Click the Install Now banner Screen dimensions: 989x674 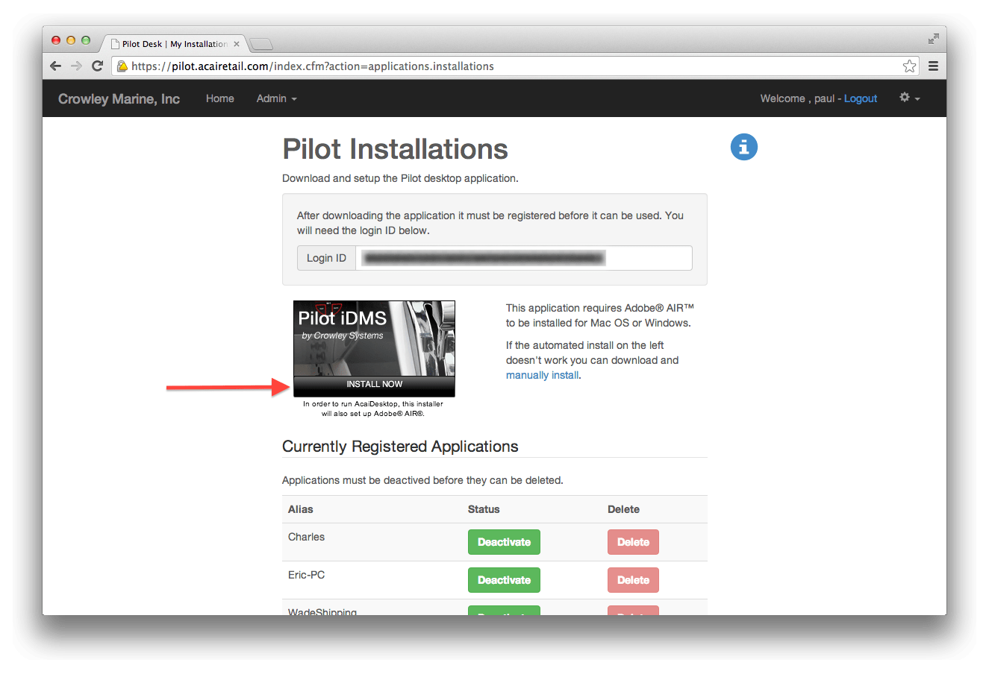tap(373, 384)
